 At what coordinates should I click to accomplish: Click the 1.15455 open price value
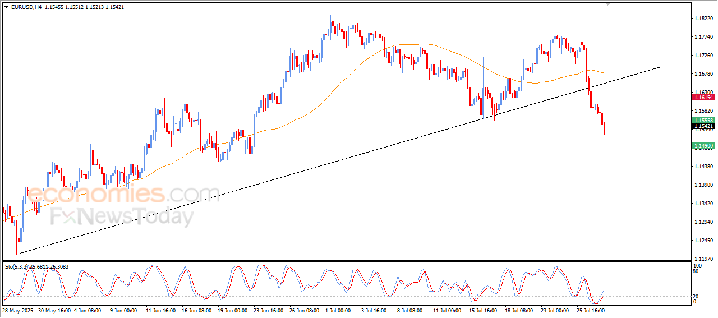pyautogui.click(x=54, y=7)
